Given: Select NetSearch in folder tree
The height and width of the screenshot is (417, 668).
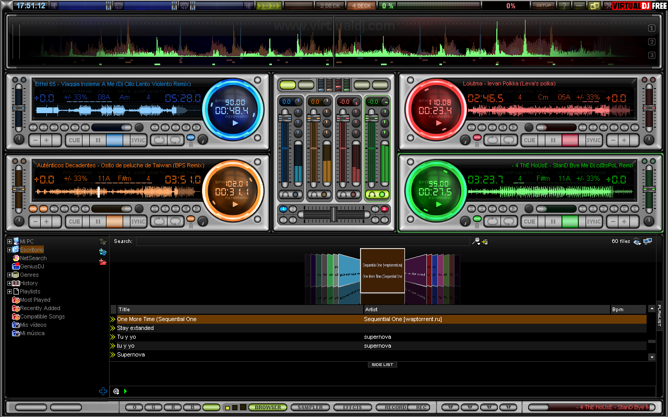Looking at the screenshot, I should point(33,258).
